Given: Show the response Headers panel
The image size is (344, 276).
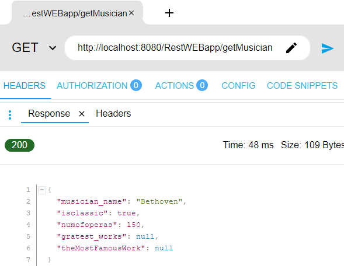Looking at the screenshot, I should coord(113,114).
